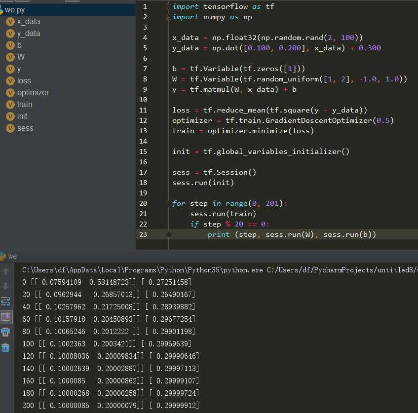Click 'tf.Session()' on line 17

[229, 172]
